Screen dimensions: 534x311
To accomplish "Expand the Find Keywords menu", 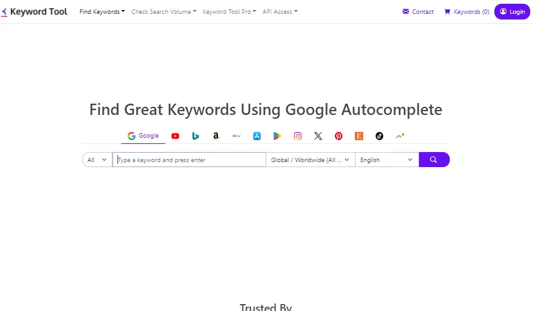I will tap(102, 11).
